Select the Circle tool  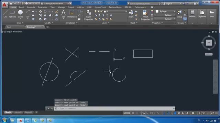20,14
